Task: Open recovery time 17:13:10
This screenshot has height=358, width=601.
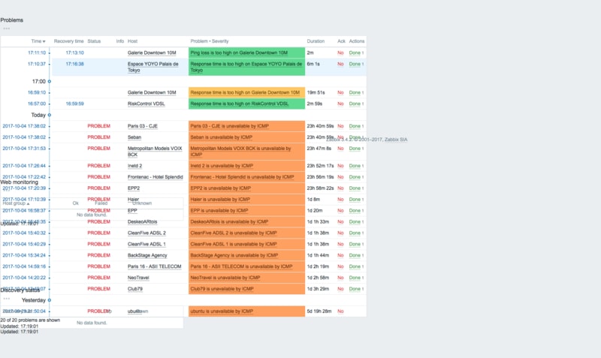Action: pyautogui.click(x=74, y=53)
